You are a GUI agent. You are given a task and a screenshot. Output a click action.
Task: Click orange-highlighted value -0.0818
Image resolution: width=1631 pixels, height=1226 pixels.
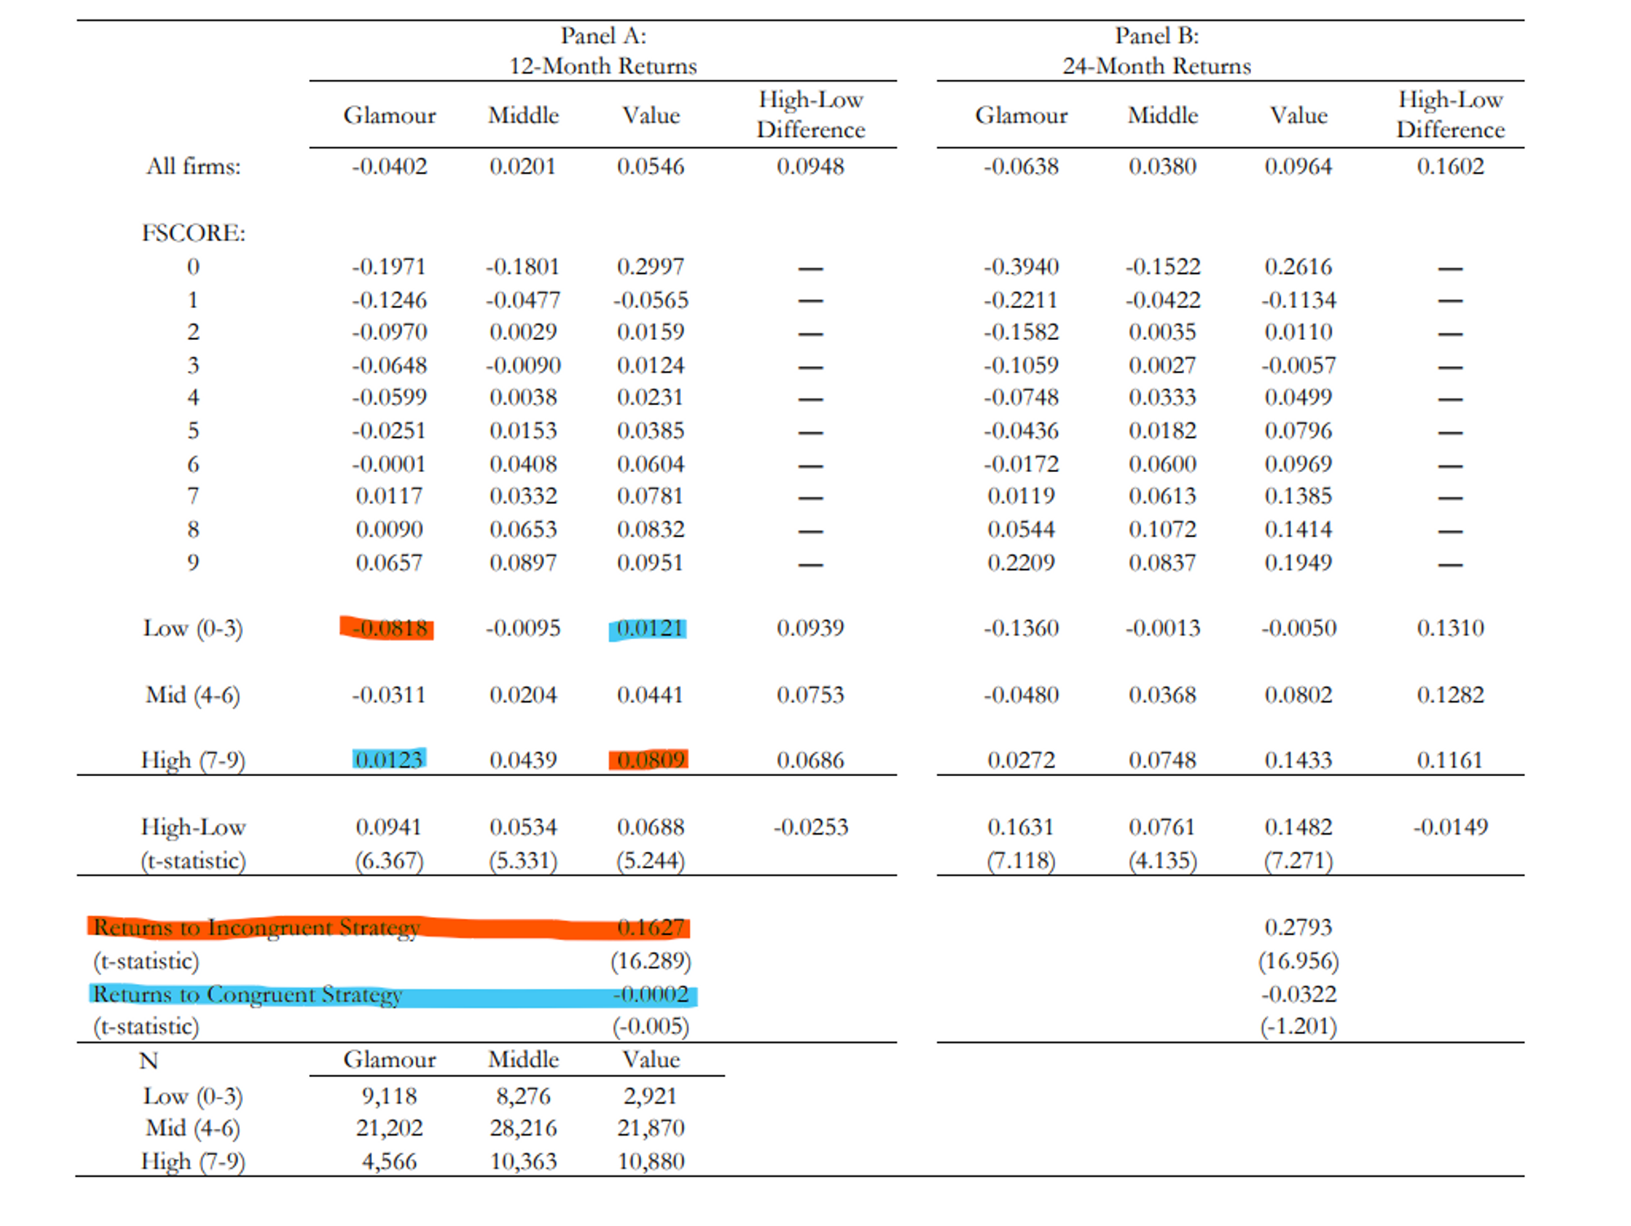(x=389, y=628)
